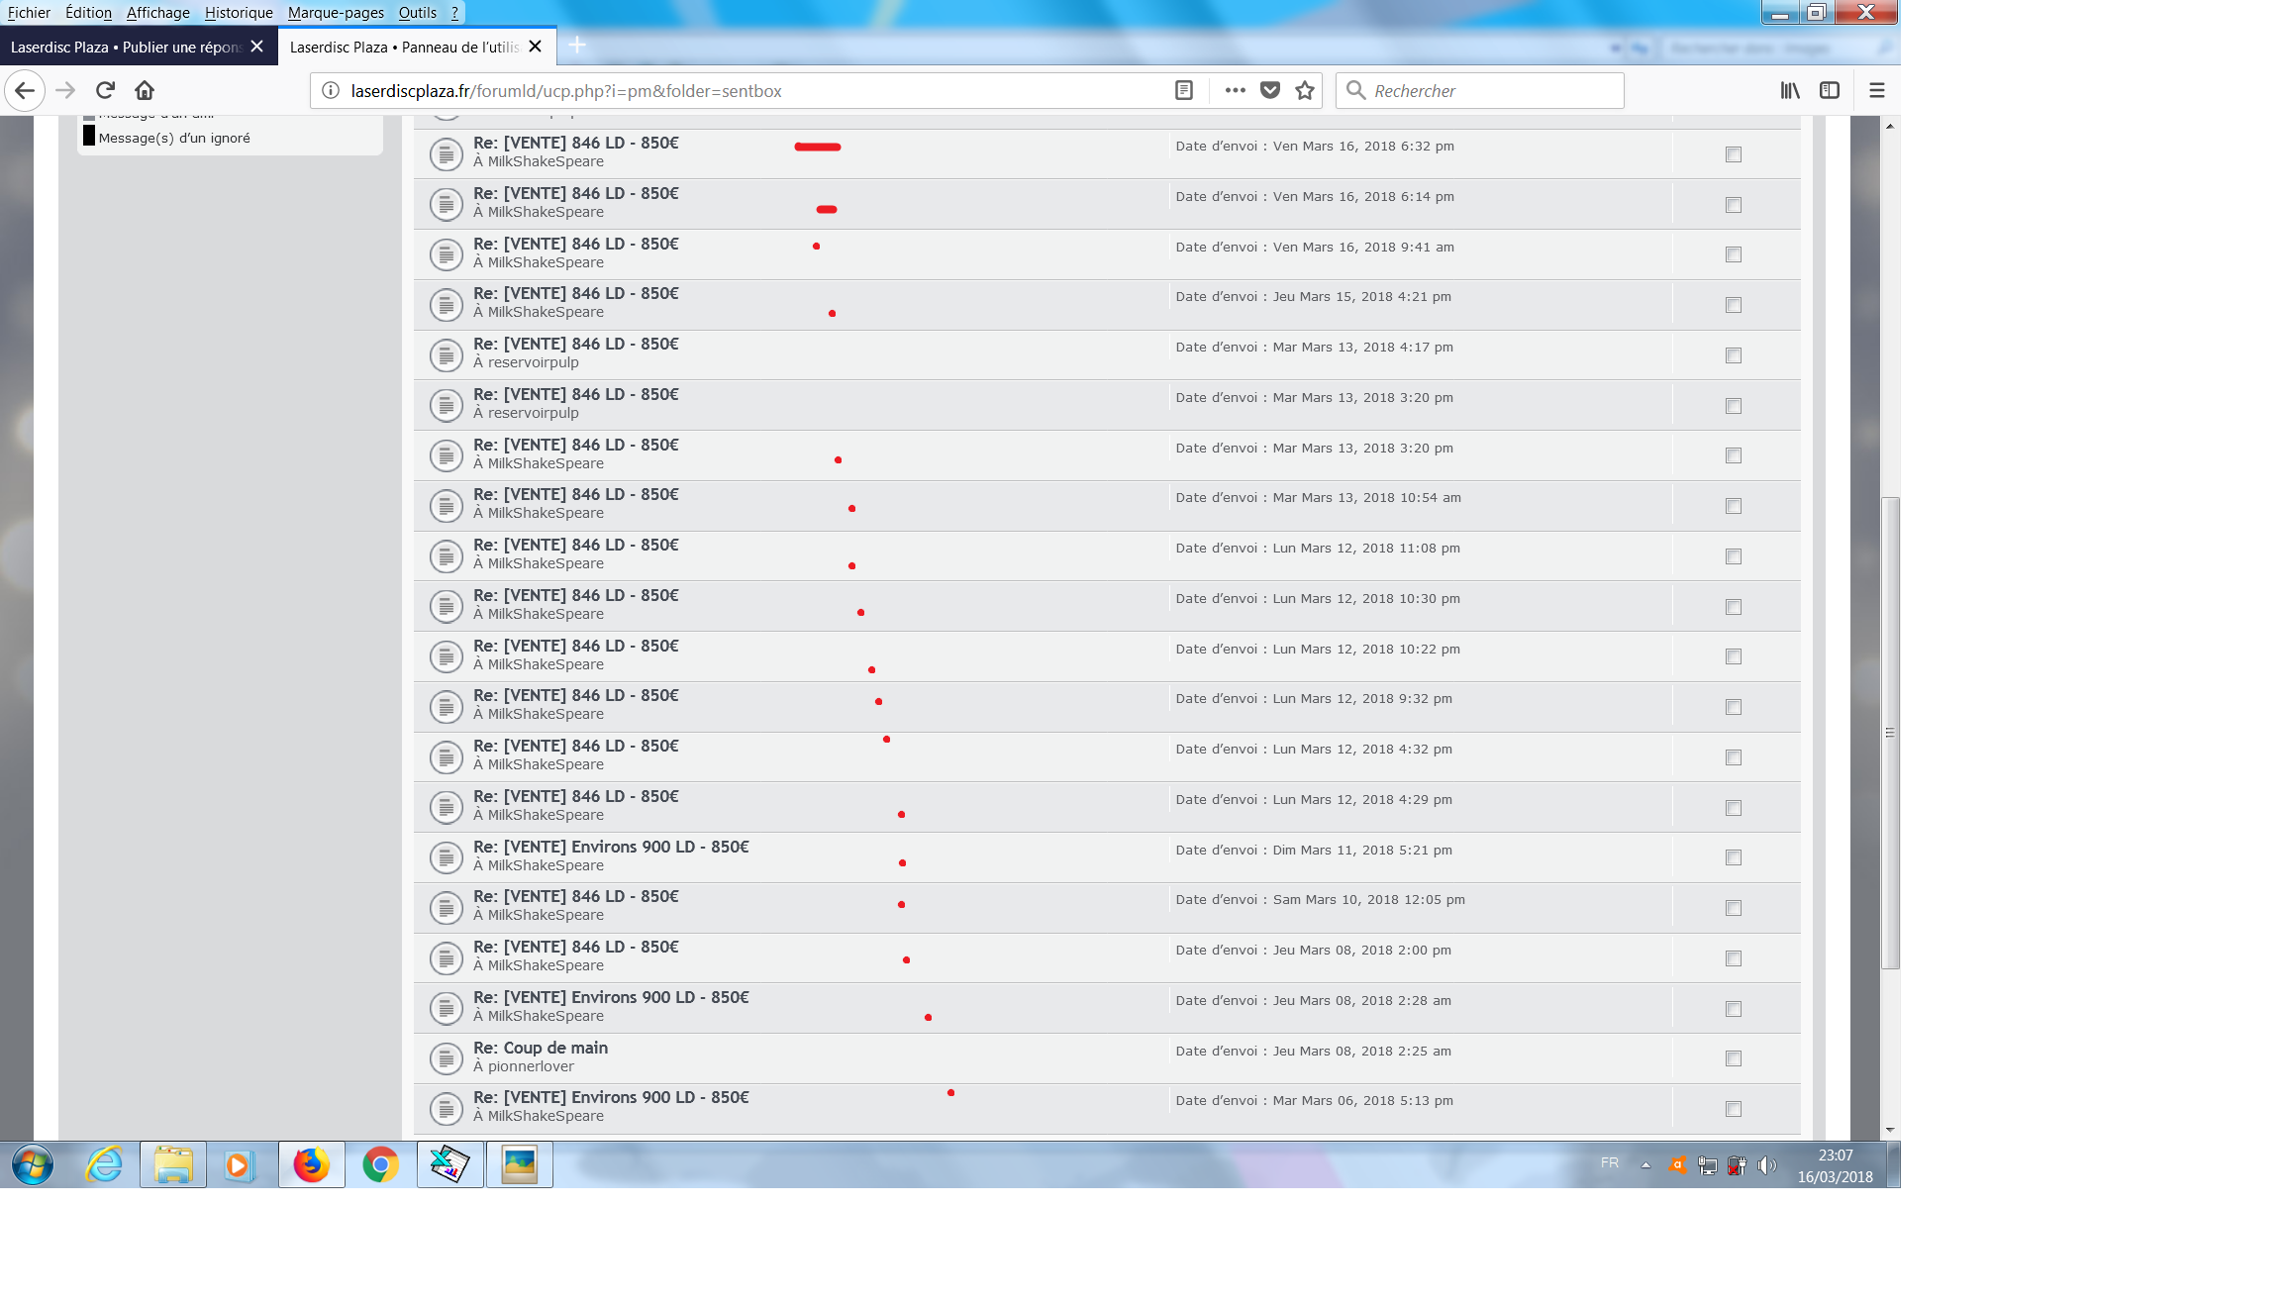
Task: Check box for message sent Mar 16 6:32 pm
Action: click(x=1733, y=154)
